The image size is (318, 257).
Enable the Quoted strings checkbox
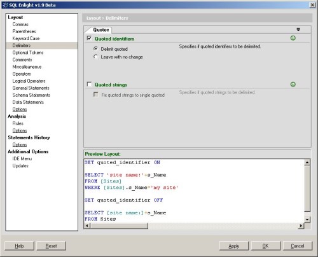click(89, 85)
